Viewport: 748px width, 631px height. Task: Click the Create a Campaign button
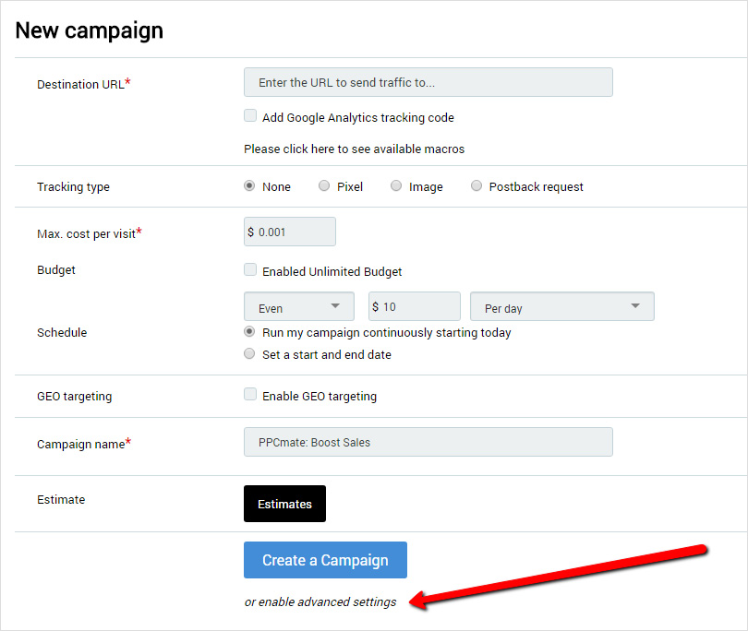[325, 560]
